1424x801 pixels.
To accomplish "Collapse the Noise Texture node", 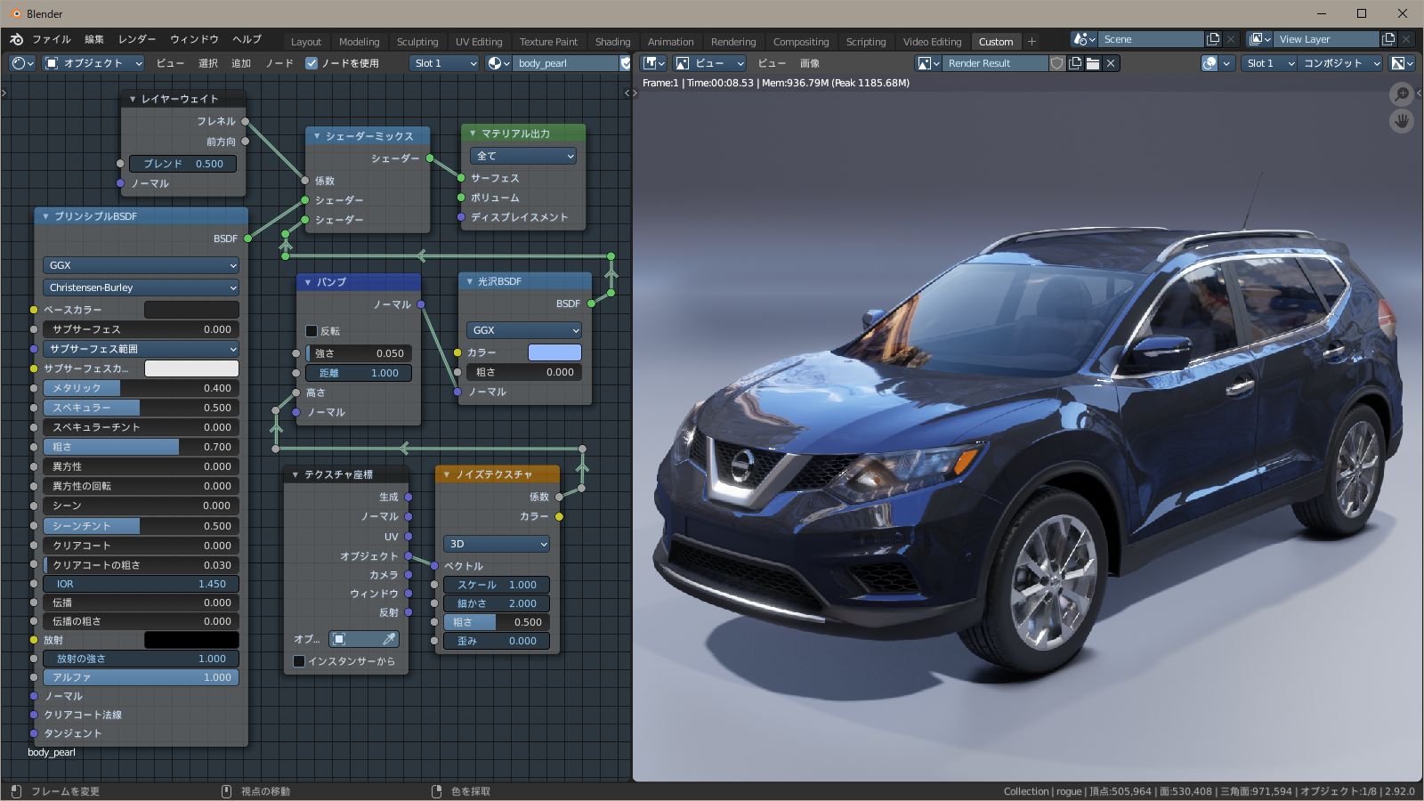I will [447, 474].
